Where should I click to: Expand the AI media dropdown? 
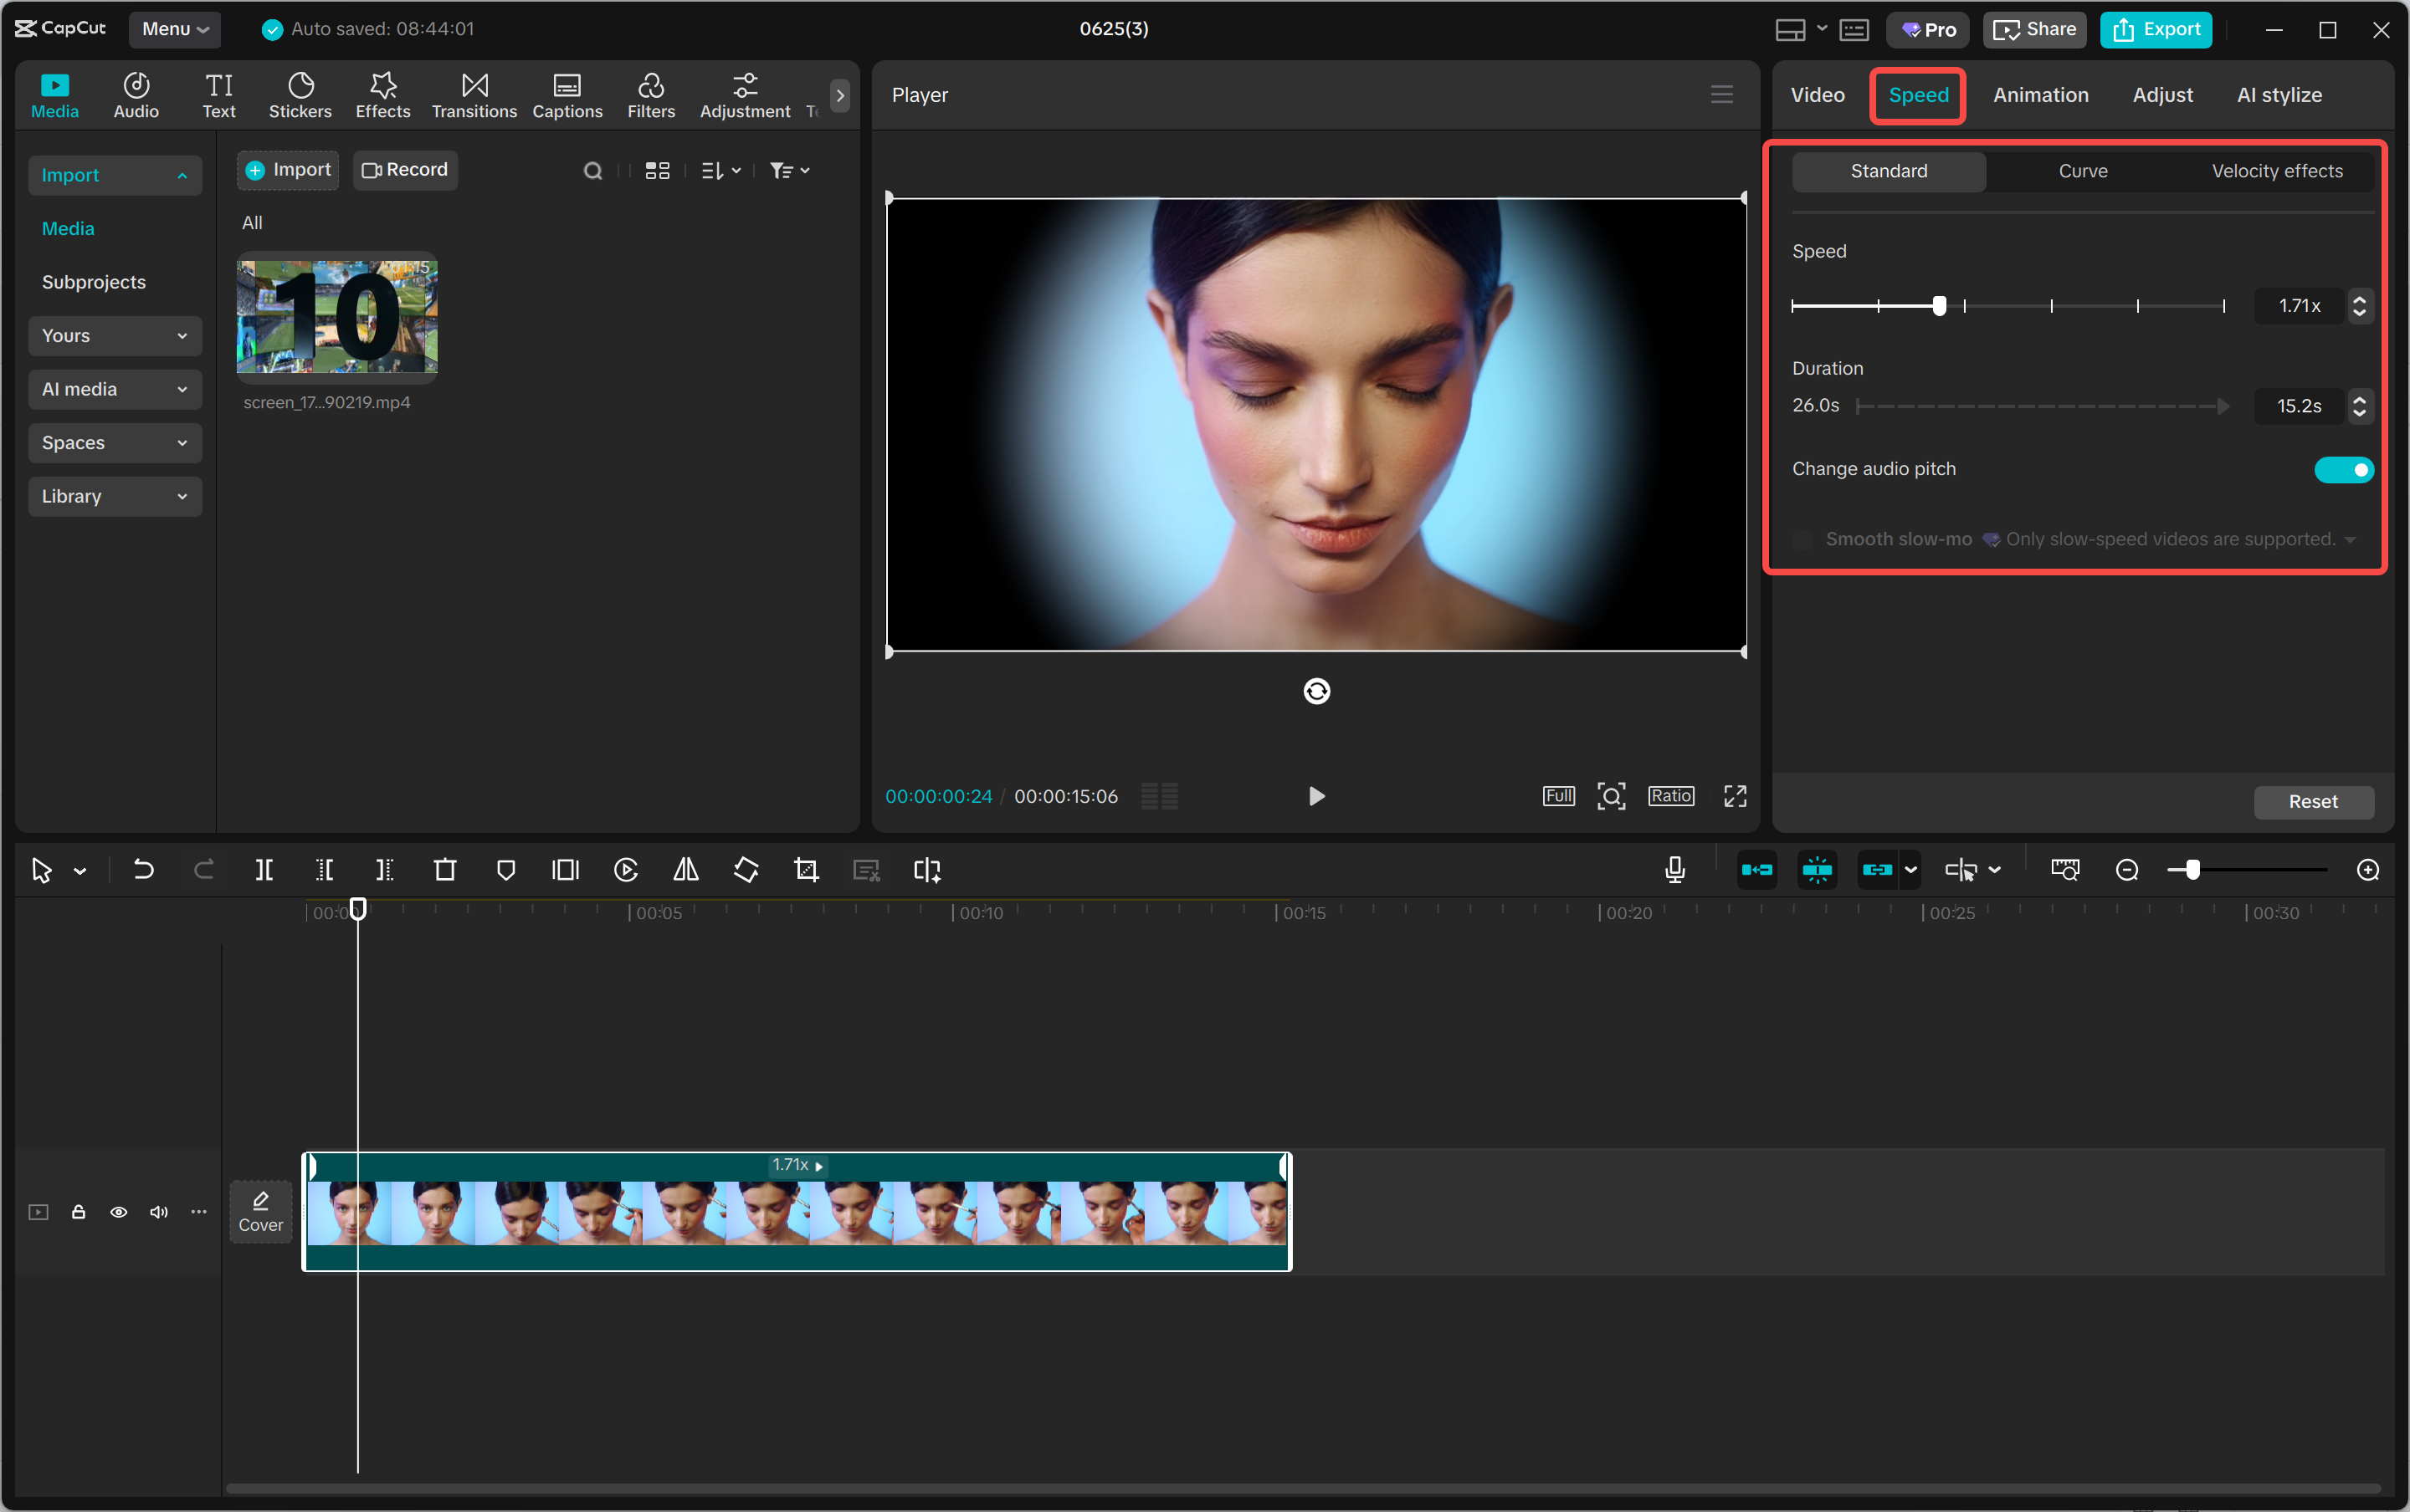[115, 389]
